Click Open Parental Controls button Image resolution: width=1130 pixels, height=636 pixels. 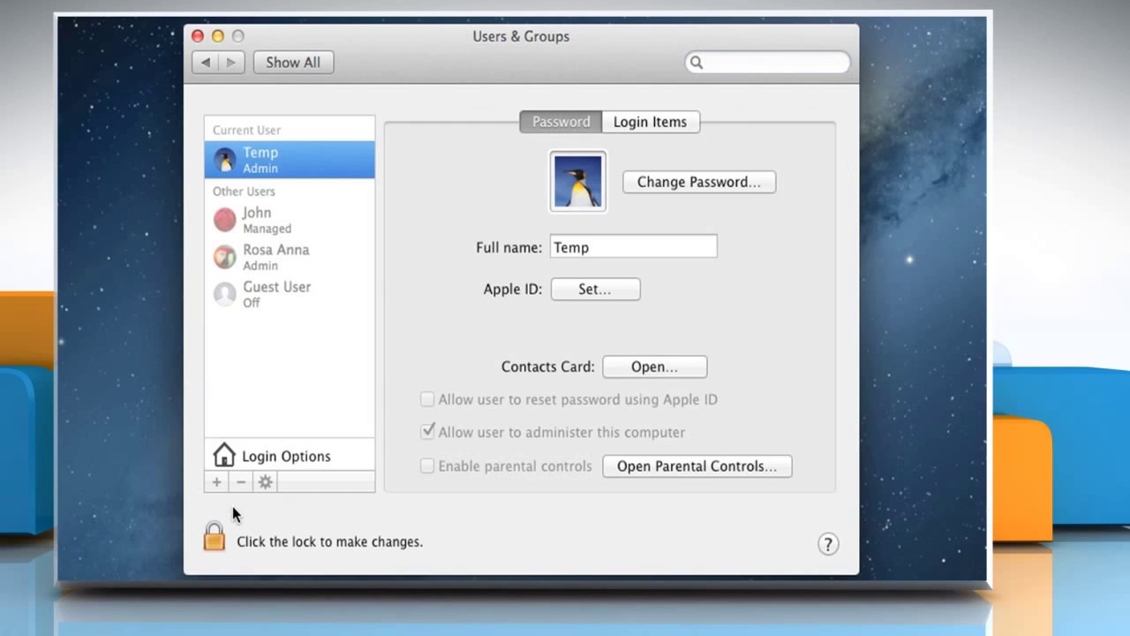click(697, 466)
